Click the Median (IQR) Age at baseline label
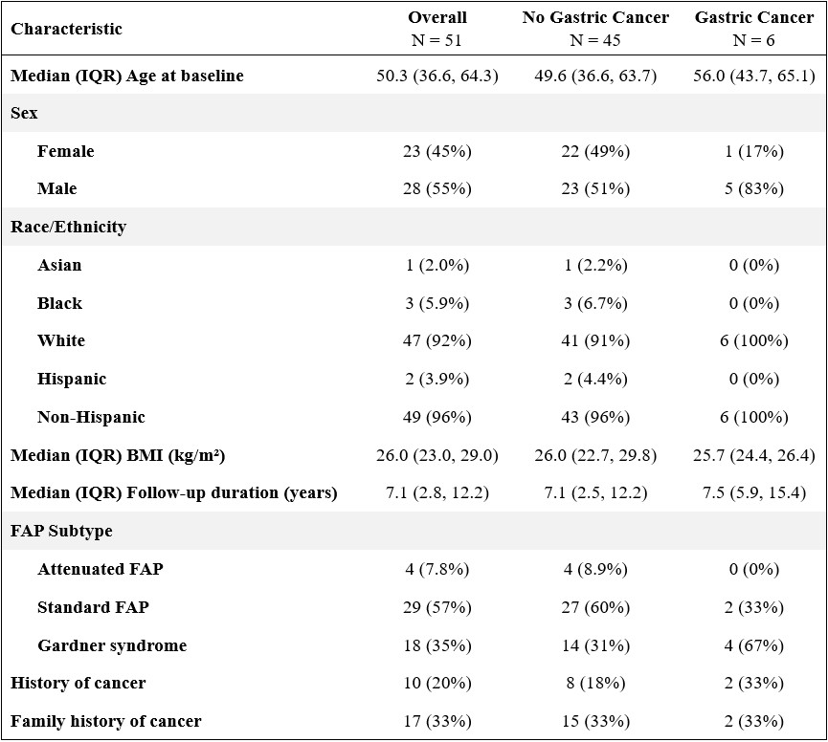Image resolution: width=828 pixels, height=742 pixels. pyautogui.click(x=127, y=76)
